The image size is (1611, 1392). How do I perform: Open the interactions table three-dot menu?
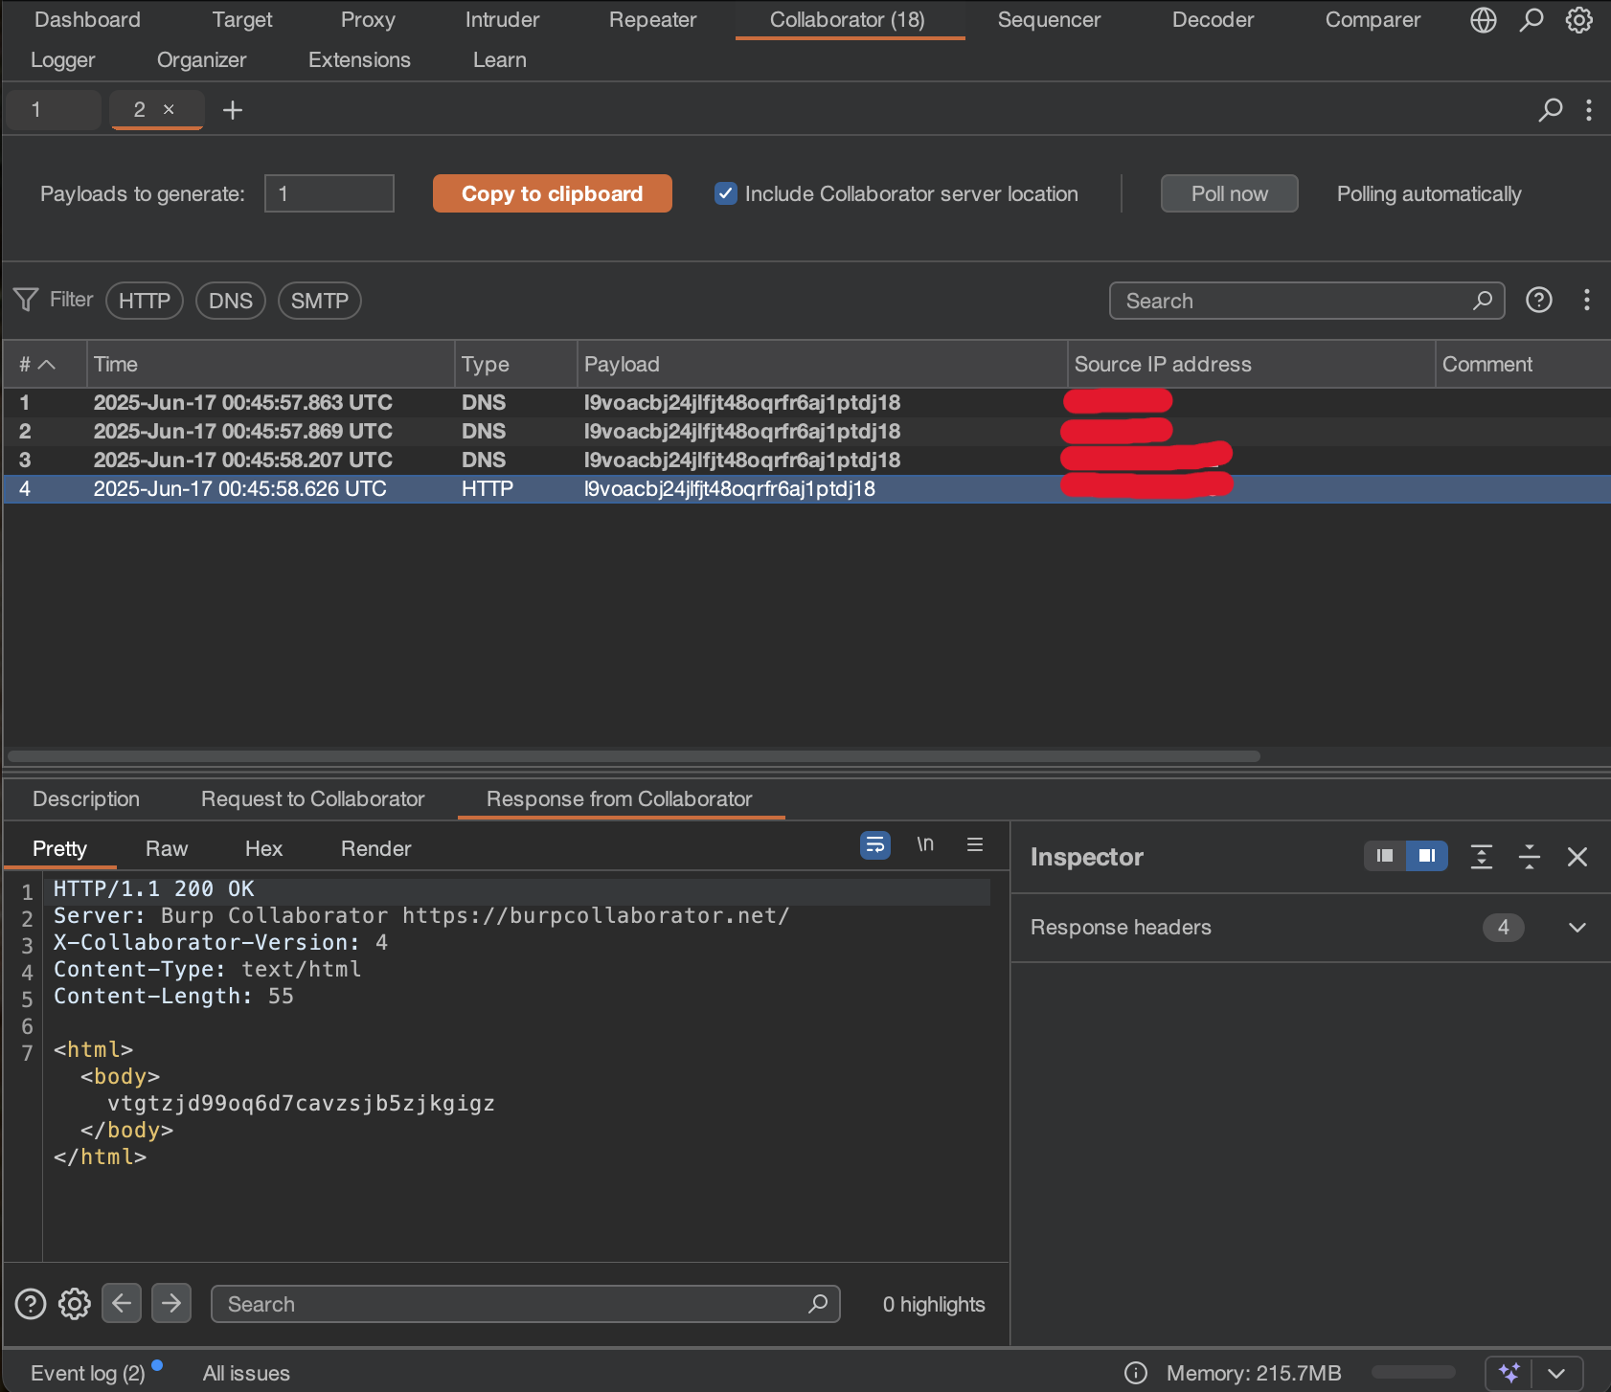[x=1587, y=301]
